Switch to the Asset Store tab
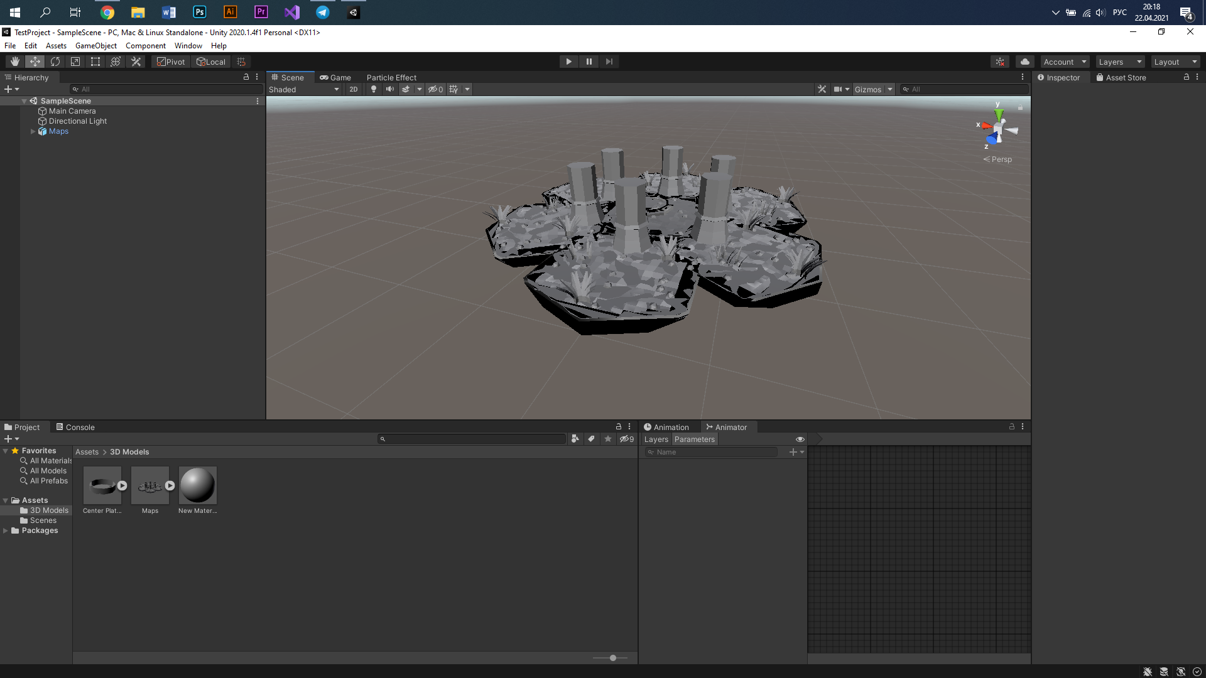Viewport: 1206px width, 678px height. [1121, 78]
